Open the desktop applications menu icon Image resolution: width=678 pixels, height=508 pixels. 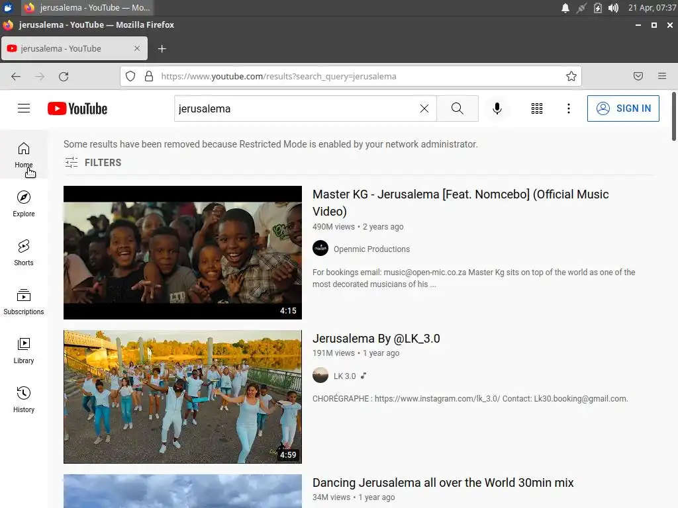8,8
